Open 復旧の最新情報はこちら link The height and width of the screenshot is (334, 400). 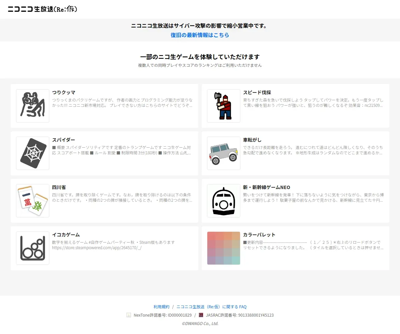pyautogui.click(x=200, y=35)
